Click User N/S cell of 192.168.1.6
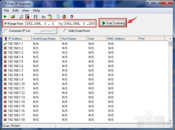Image resolution: width=175 pixels, height=130 pixels. (91, 66)
